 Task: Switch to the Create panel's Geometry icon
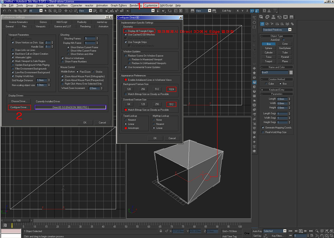pos(262,24)
